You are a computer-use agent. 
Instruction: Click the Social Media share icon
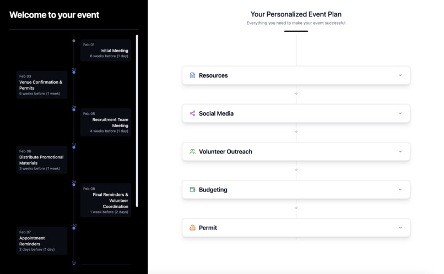pos(192,113)
